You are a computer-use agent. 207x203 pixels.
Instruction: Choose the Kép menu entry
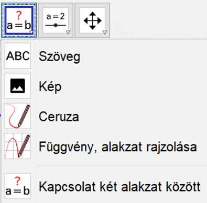click(50, 86)
